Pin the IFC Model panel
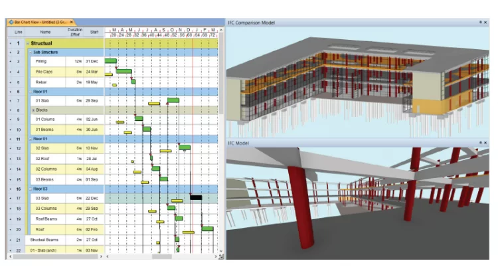This screenshot has width=498, height=279. [479, 143]
